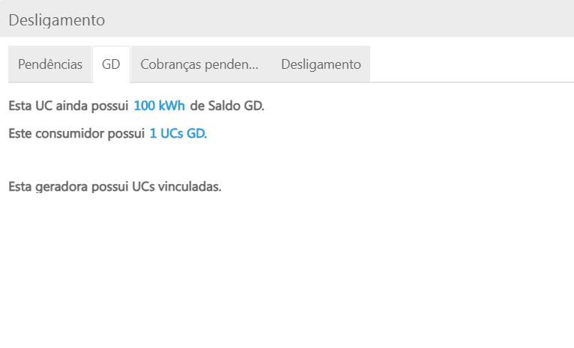Click the Desligamento panel header title
Screen dimensions: 574x348
click(56, 20)
